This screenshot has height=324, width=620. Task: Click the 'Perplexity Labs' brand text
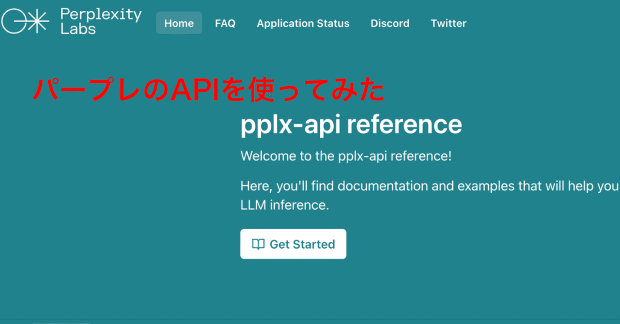click(x=101, y=21)
